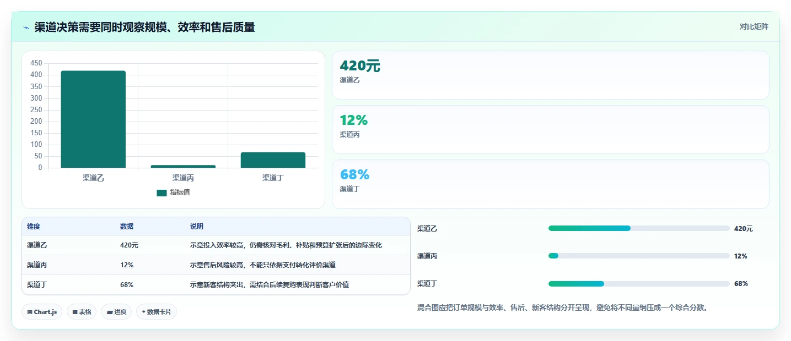Click the 渠道丙 progress bar
791x341 pixels.
click(639, 256)
